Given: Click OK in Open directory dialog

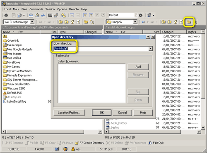Looking at the screenshot, I should tap(102, 113).
